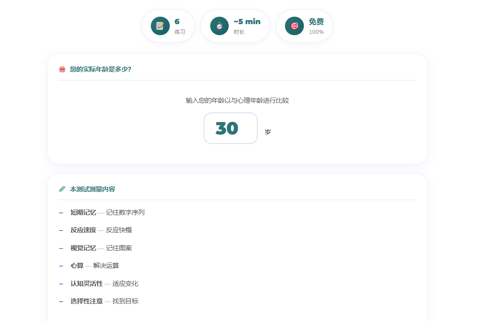Image resolution: width=482 pixels, height=321 pixels.
Task: Click the '练习' label
Action: (x=180, y=32)
